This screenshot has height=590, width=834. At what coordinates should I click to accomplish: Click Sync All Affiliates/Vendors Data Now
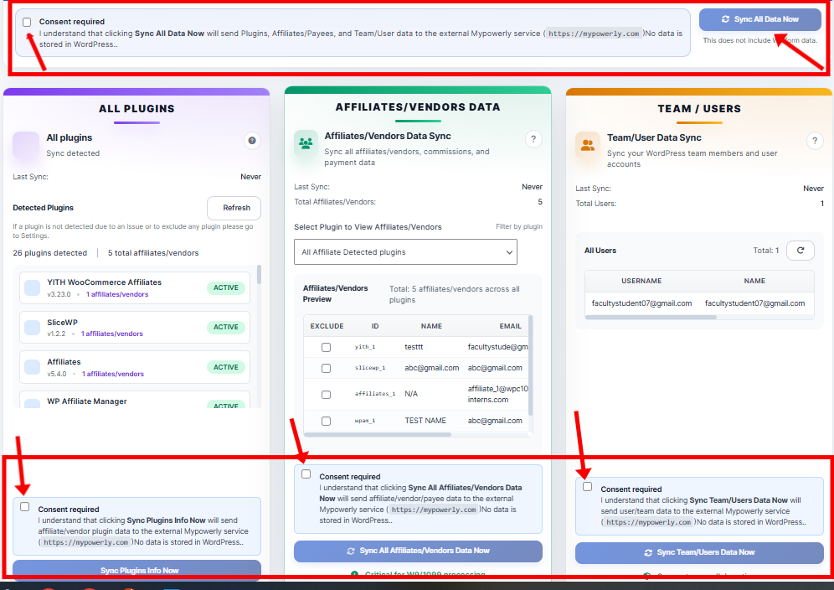(417, 551)
